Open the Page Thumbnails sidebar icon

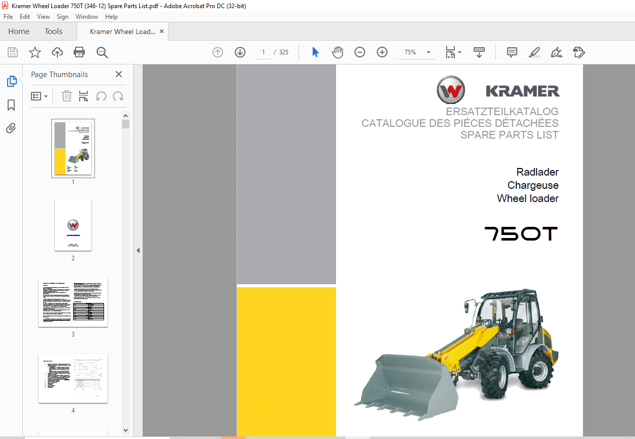pyautogui.click(x=11, y=81)
